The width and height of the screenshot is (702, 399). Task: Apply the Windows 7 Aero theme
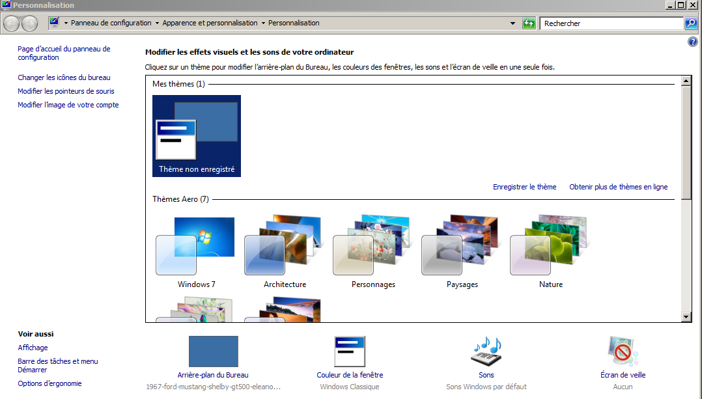tap(196, 253)
